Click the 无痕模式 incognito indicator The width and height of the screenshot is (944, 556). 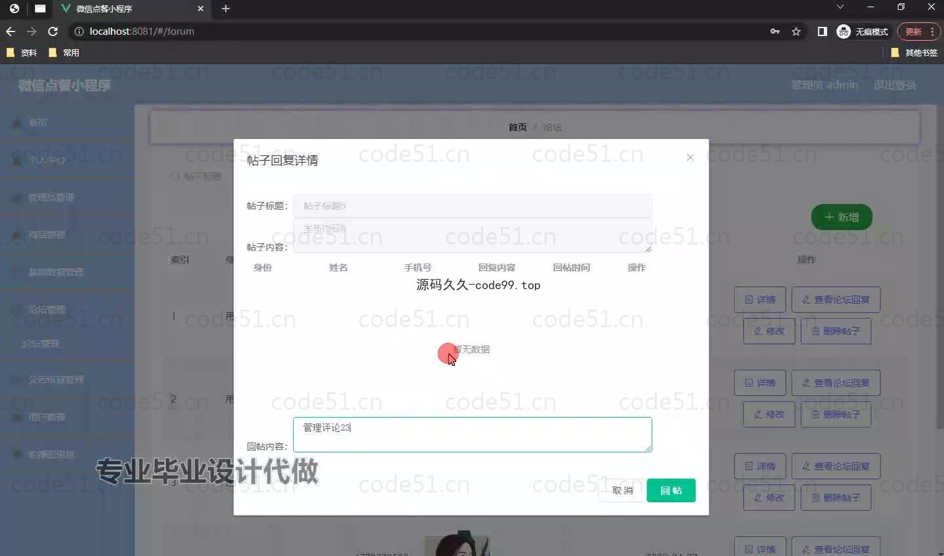pos(862,31)
